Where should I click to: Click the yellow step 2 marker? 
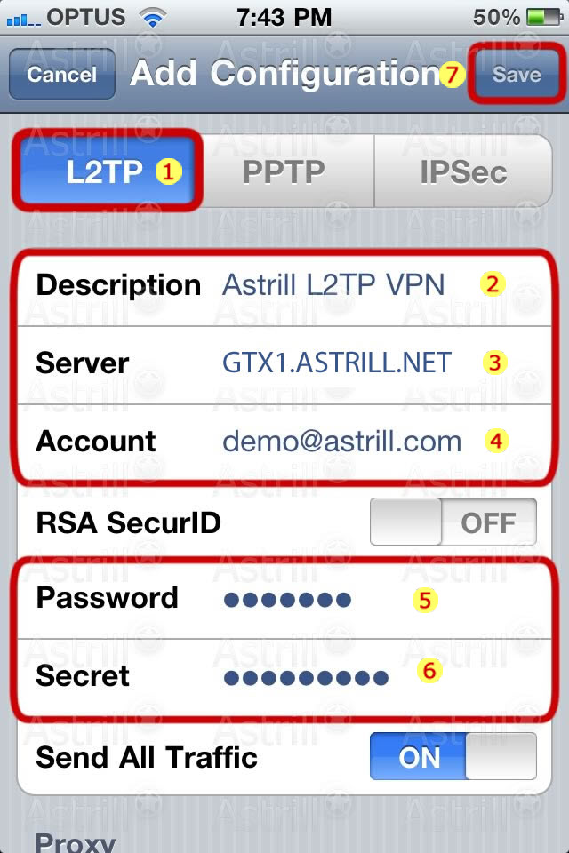click(493, 284)
